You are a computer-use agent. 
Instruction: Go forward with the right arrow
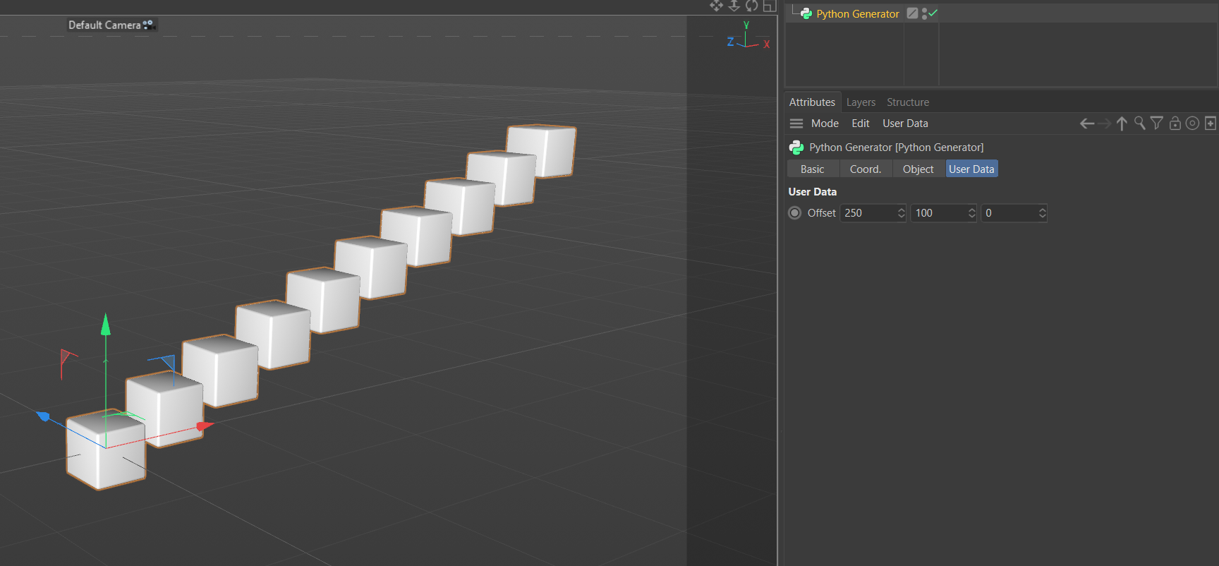coord(1105,124)
